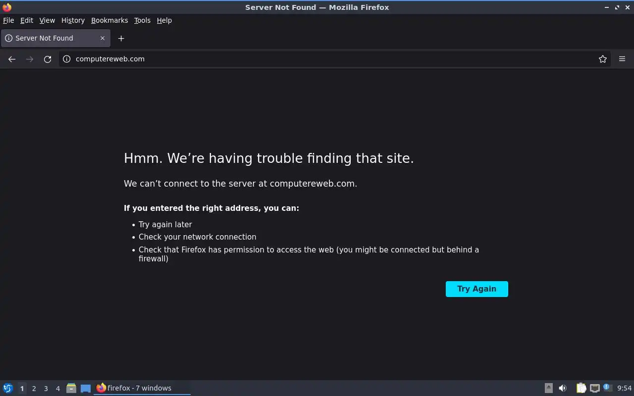Open the Help menu
634x396 pixels.
(164, 20)
